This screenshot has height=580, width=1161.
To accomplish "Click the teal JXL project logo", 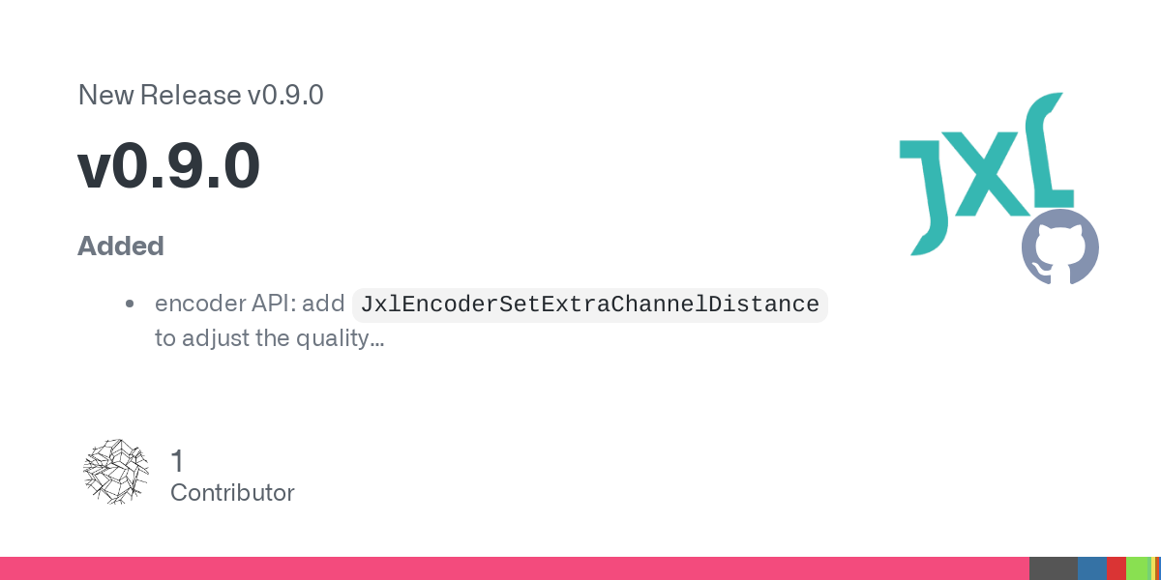I will tap(987, 174).
